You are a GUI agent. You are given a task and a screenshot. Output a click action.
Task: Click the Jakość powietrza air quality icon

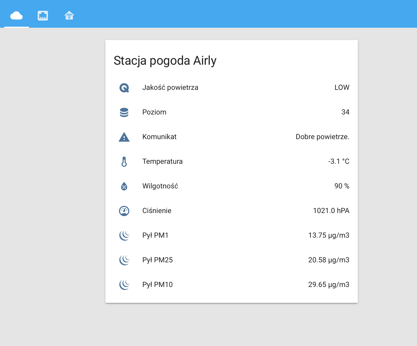(124, 88)
